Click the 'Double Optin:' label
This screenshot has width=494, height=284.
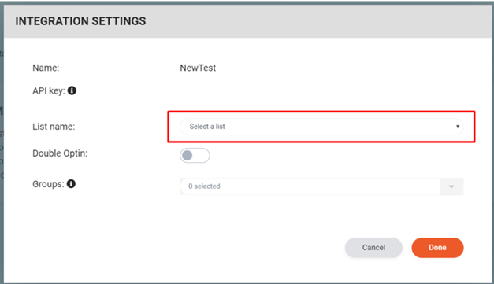tap(60, 153)
